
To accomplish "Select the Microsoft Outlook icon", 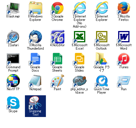I will (101, 37).
